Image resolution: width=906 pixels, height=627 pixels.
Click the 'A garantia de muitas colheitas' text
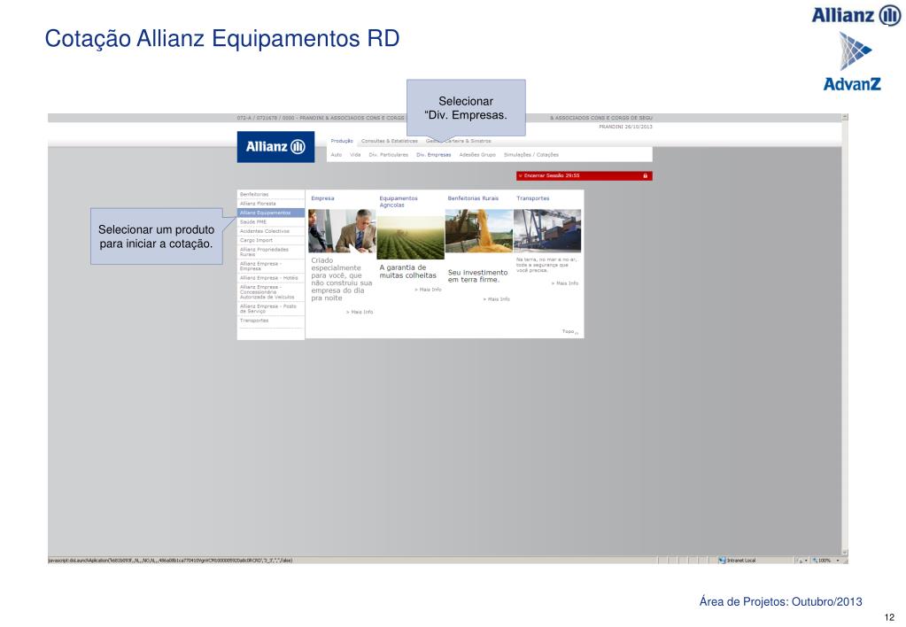(x=408, y=272)
